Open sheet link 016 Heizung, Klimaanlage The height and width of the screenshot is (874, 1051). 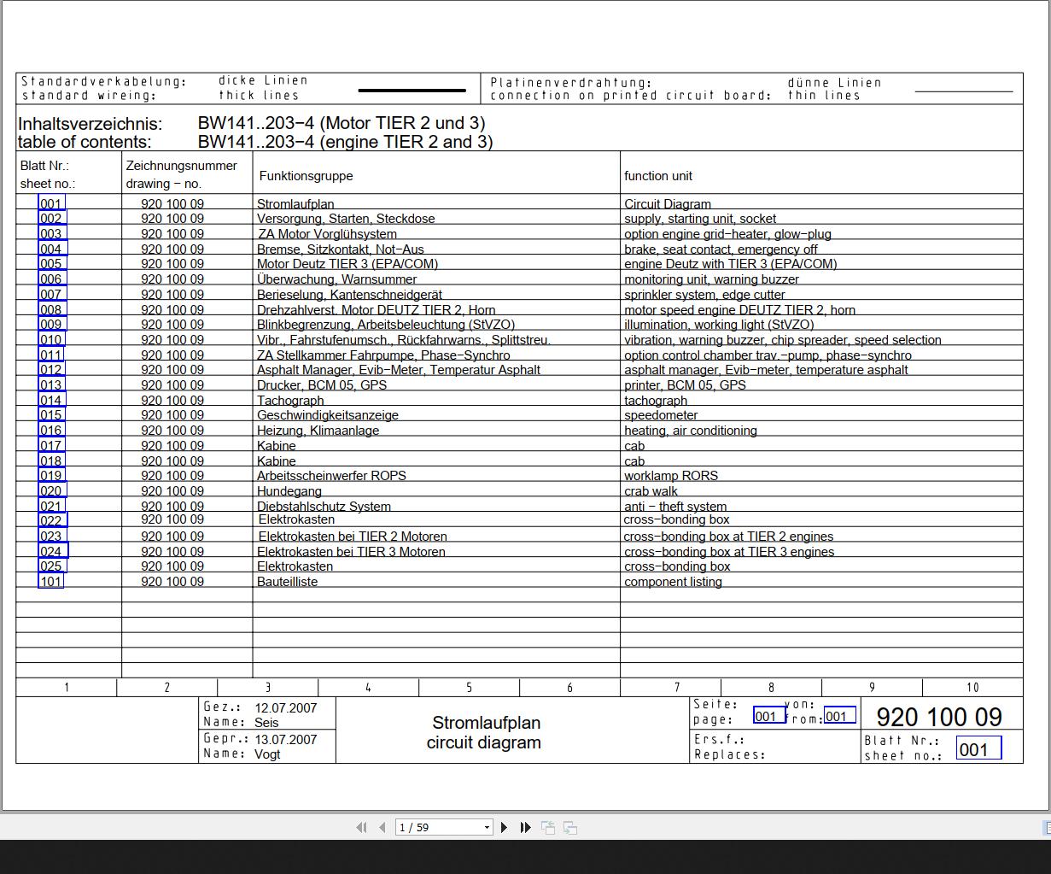(x=51, y=430)
